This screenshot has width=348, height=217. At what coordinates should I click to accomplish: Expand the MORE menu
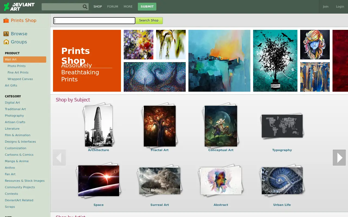pos(128,7)
